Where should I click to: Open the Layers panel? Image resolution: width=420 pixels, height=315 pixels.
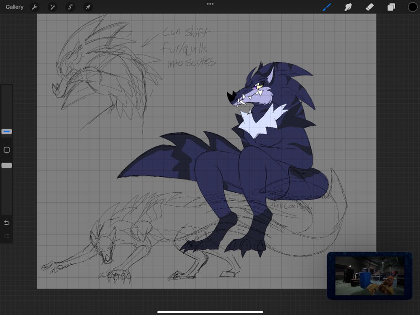pyautogui.click(x=391, y=7)
